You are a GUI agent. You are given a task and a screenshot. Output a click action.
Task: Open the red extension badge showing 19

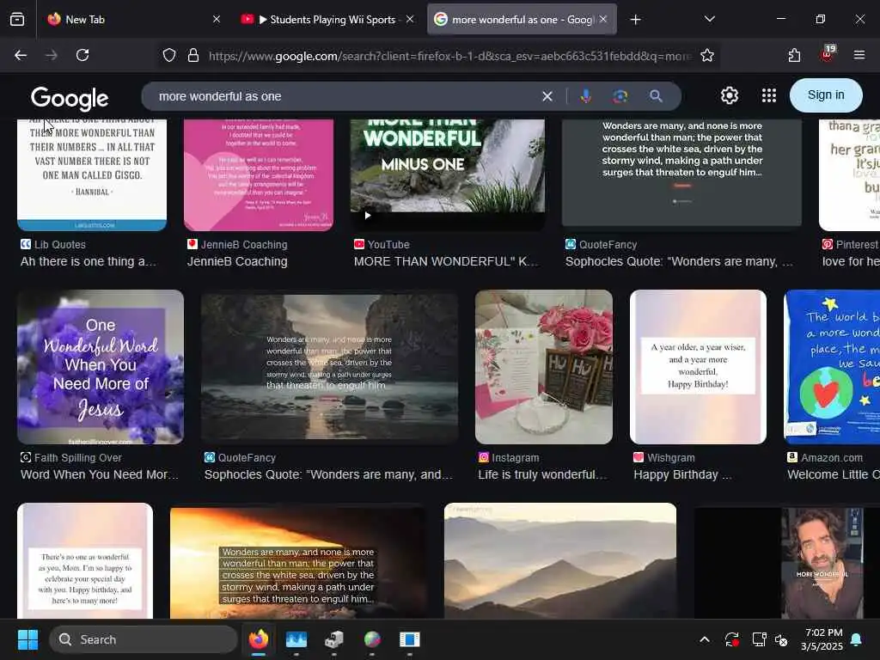point(828,54)
